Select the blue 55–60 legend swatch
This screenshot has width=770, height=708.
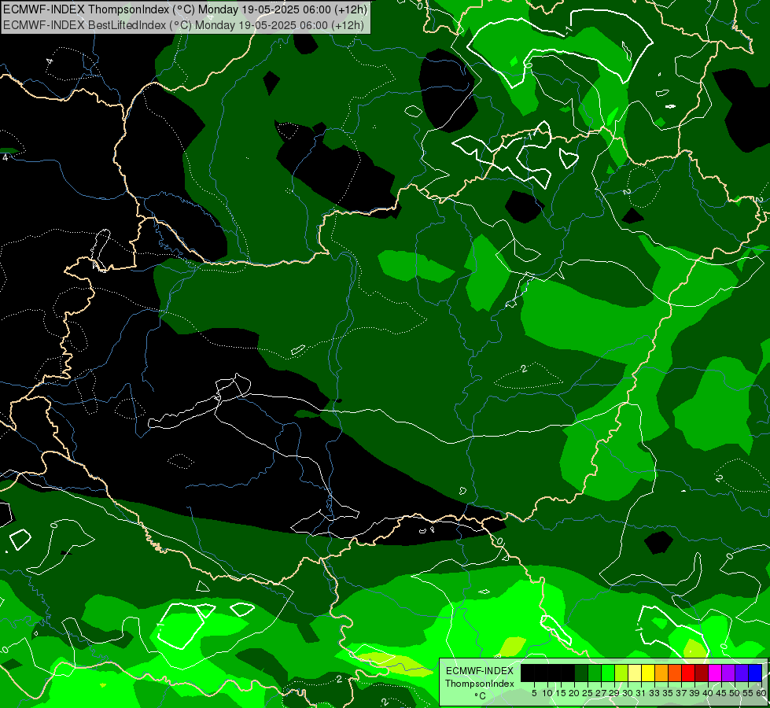coord(755,673)
